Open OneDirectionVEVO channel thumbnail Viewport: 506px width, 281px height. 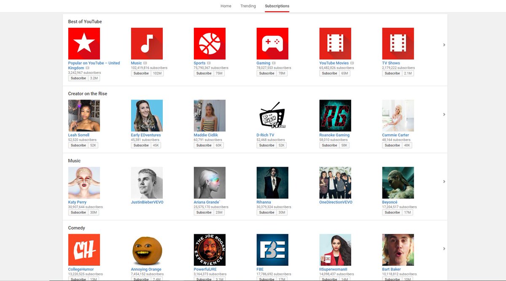tap(335, 183)
